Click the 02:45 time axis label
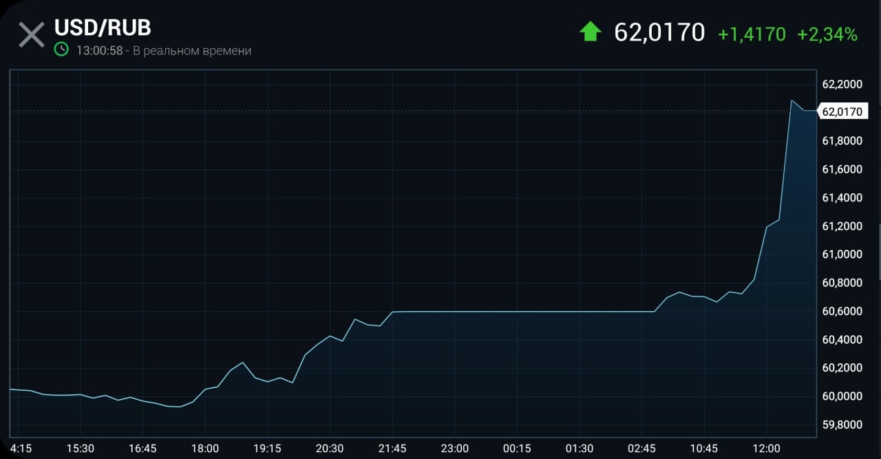 641,448
